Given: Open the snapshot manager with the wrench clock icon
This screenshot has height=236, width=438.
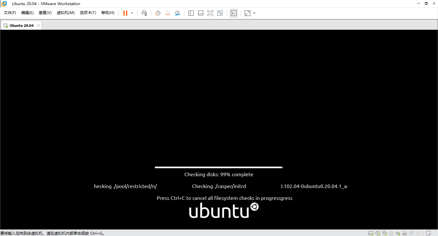Looking at the screenshot, I should coord(177,13).
